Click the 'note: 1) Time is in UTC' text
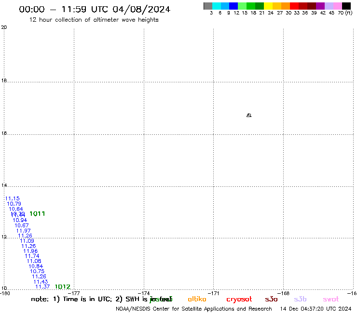The image size is (357, 313). 71,299
